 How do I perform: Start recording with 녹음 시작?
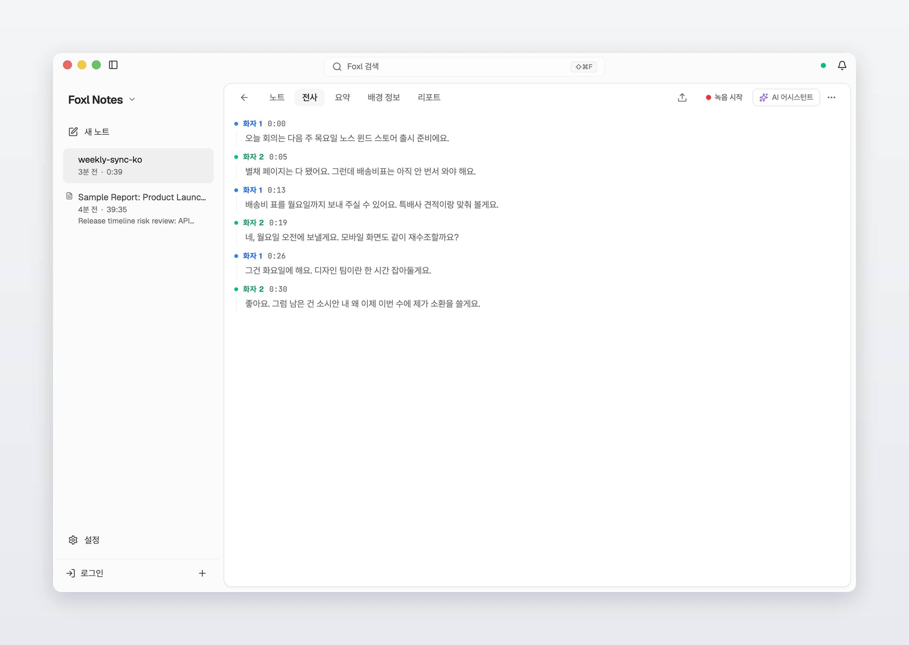[724, 97]
